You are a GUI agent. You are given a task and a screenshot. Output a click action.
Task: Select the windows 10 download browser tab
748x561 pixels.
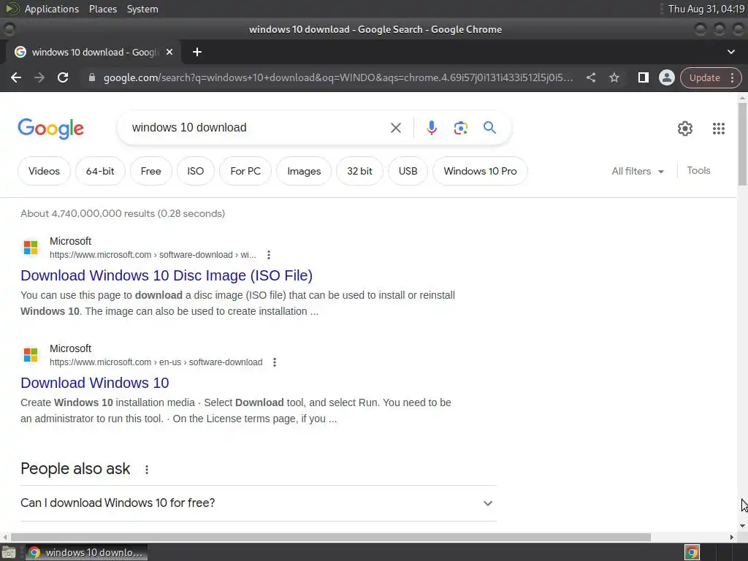click(x=93, y=52)
